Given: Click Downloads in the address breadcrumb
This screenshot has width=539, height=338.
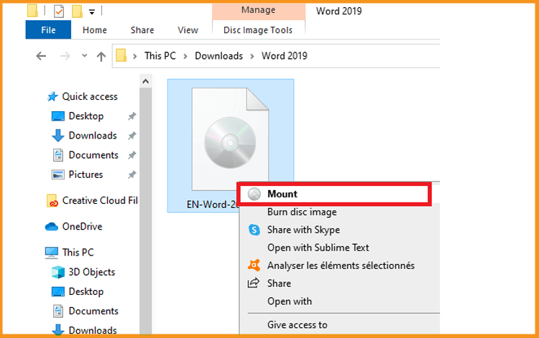Looking at the screenshot, I should (218, 55).
